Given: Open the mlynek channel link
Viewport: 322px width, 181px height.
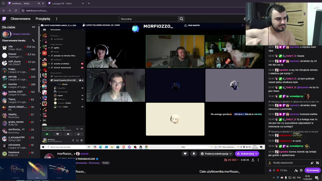Looking at the screenshot, I should pyautogui.click(x=84, y=154).
